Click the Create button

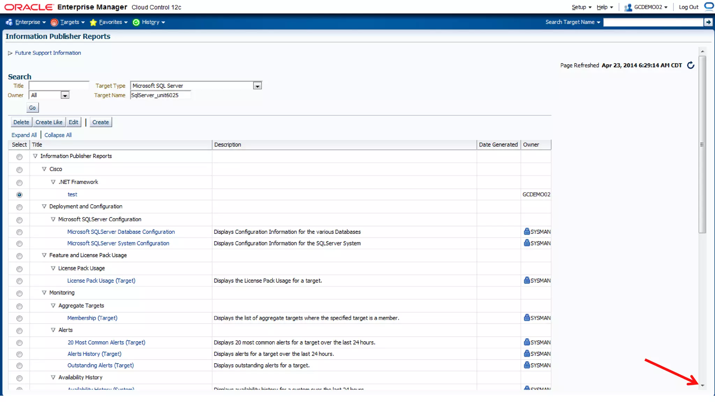(101, 122)
